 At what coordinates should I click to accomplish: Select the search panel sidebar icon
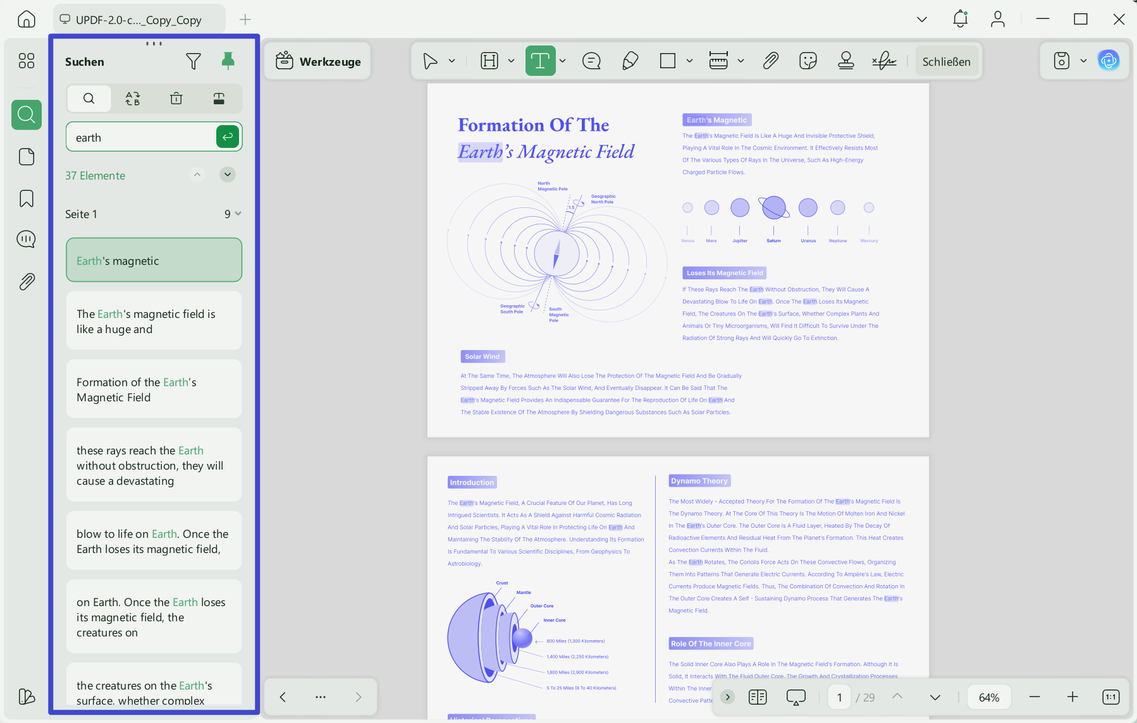point(27,115)
